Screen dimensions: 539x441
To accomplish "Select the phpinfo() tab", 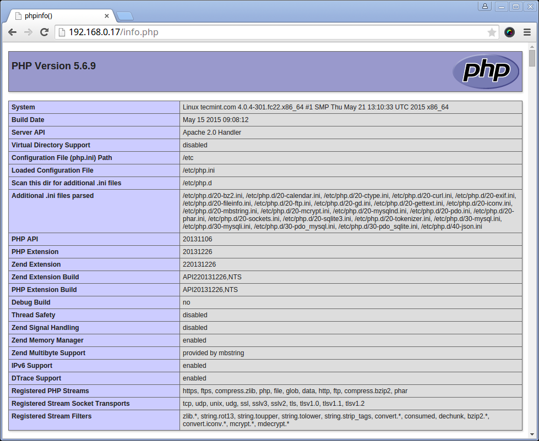I will [62, 16].
